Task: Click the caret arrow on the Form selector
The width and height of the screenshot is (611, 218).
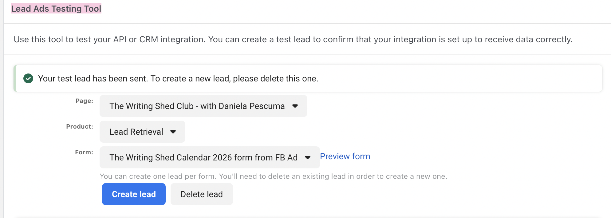Action: 308,157
